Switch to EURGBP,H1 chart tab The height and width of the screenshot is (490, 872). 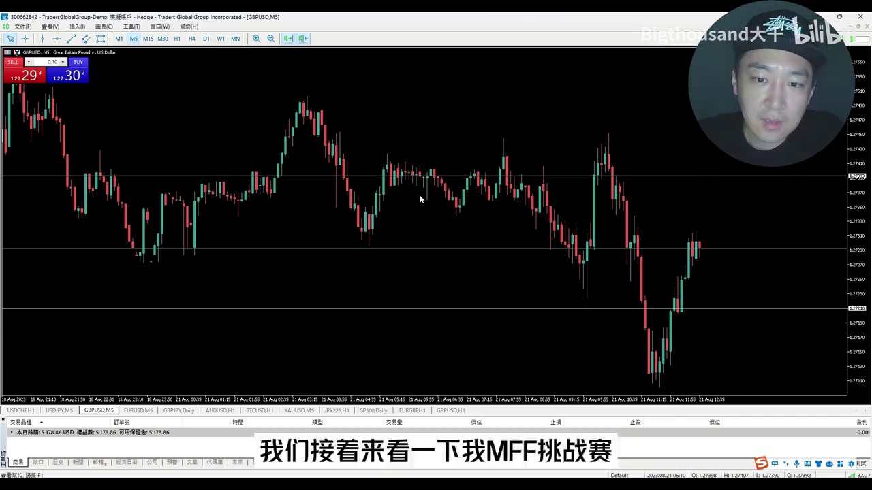412,410
